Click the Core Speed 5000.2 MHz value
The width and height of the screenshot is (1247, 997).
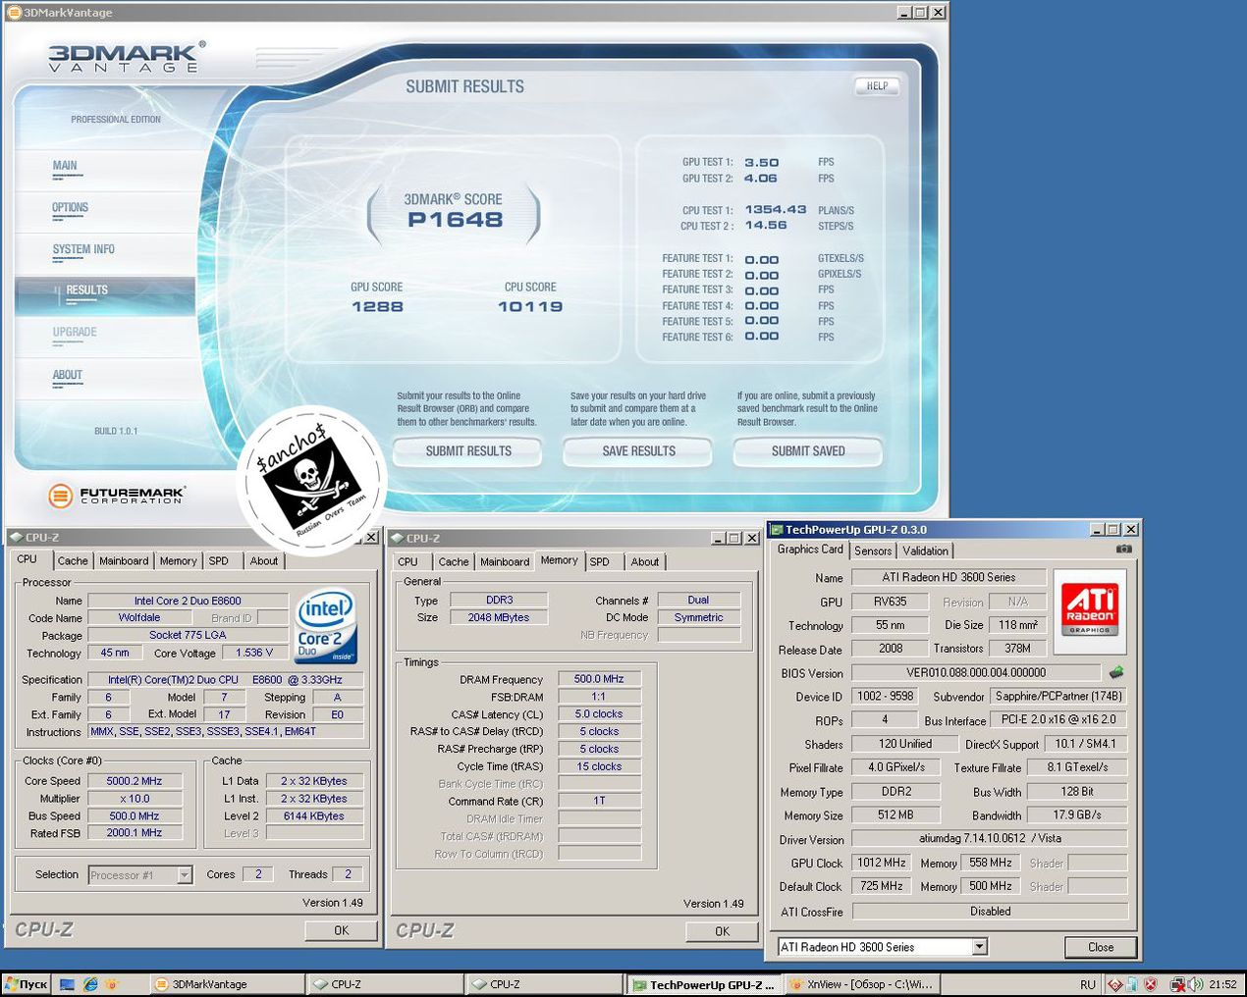pyautogui.click(x=135, y=781)
